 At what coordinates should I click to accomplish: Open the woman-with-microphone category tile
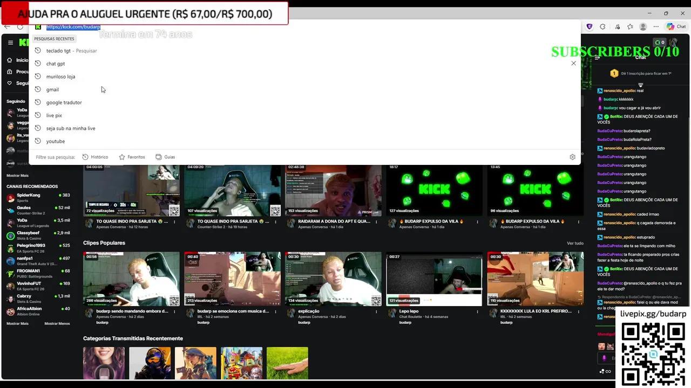pos(104,363)
